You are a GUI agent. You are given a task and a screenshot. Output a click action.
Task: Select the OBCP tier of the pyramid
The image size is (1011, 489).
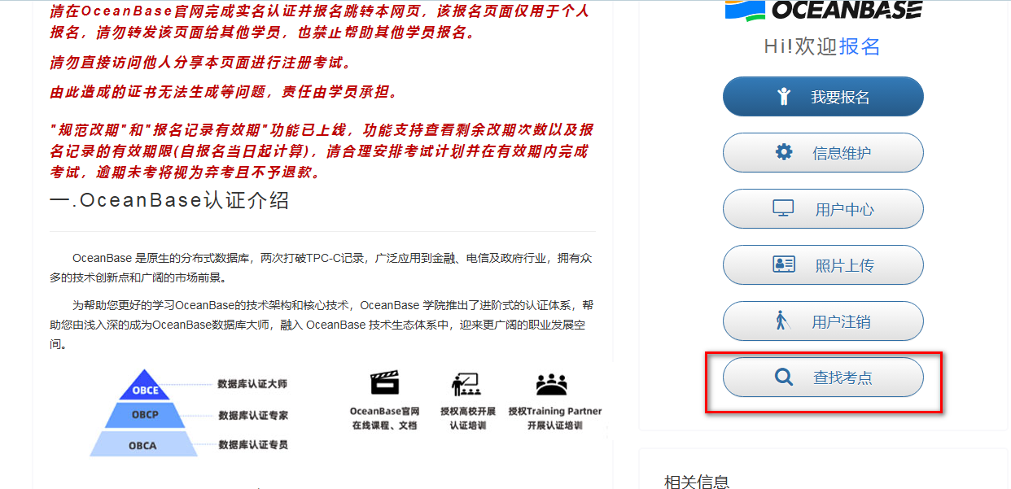coord(145,415)
